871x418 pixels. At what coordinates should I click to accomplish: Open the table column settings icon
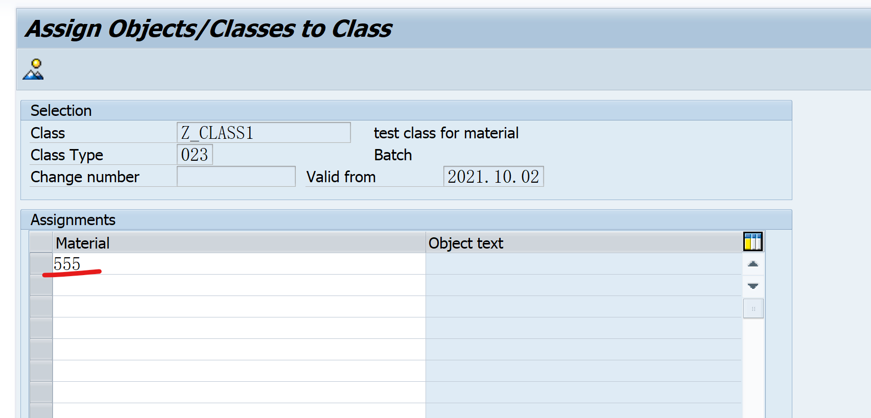click(752, 241)
